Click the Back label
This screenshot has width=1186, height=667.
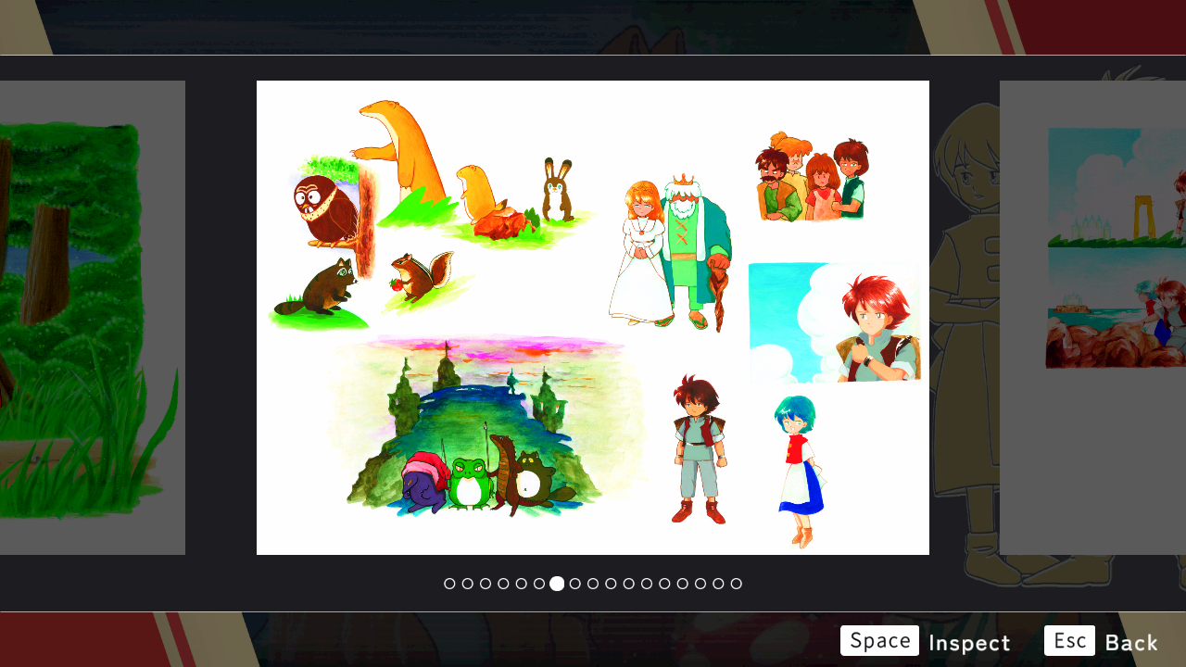[x=1130, y=642]
